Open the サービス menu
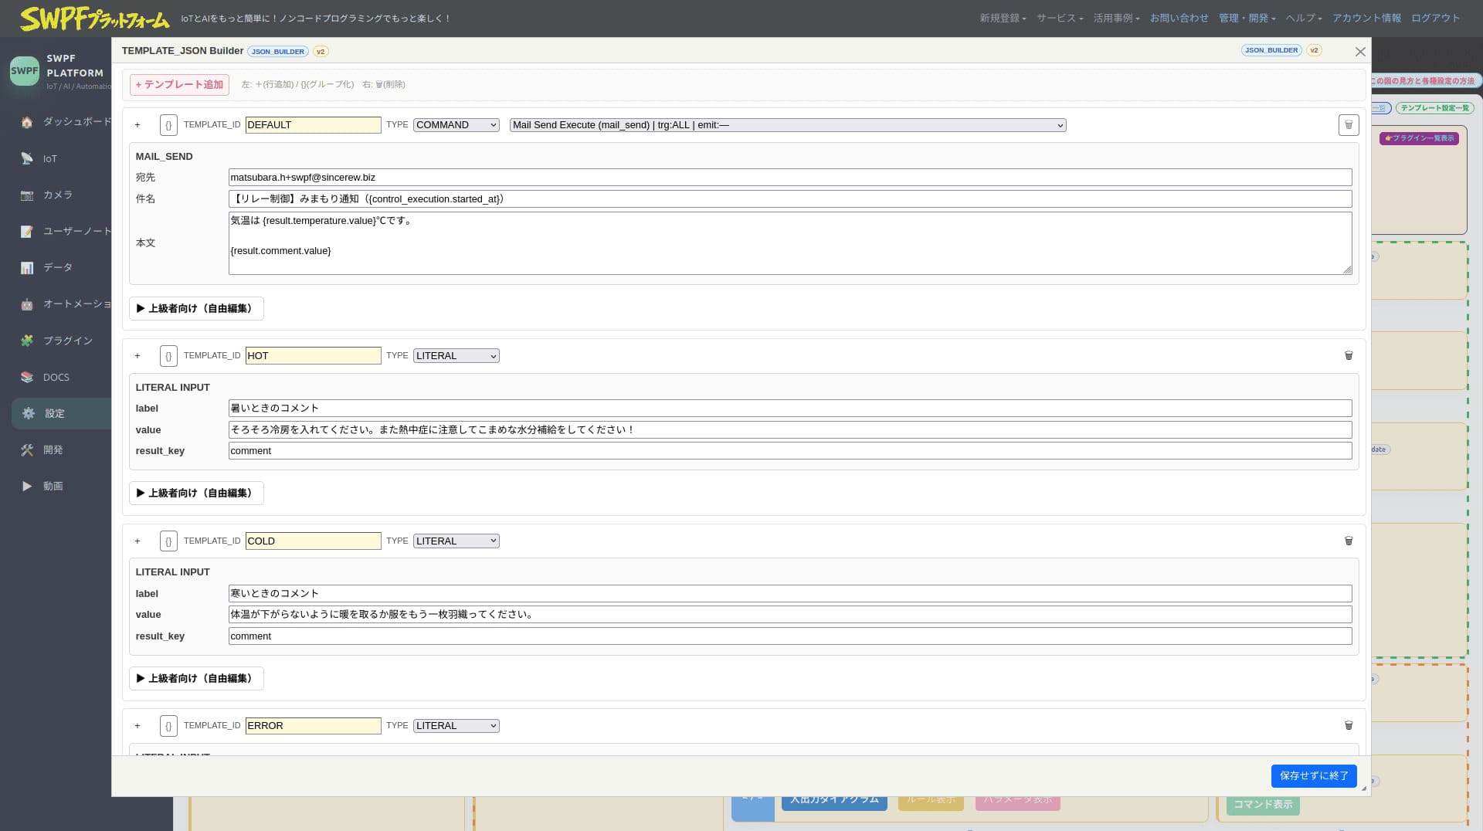This screenshot has width=1483, height=831. 1060,19
